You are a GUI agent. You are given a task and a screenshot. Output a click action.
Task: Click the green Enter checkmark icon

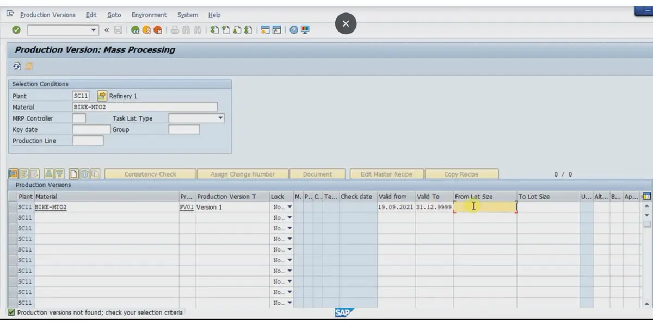16,29
